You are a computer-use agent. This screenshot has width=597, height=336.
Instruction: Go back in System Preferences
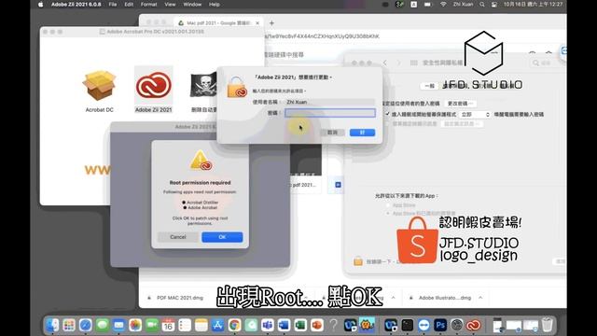385,63
